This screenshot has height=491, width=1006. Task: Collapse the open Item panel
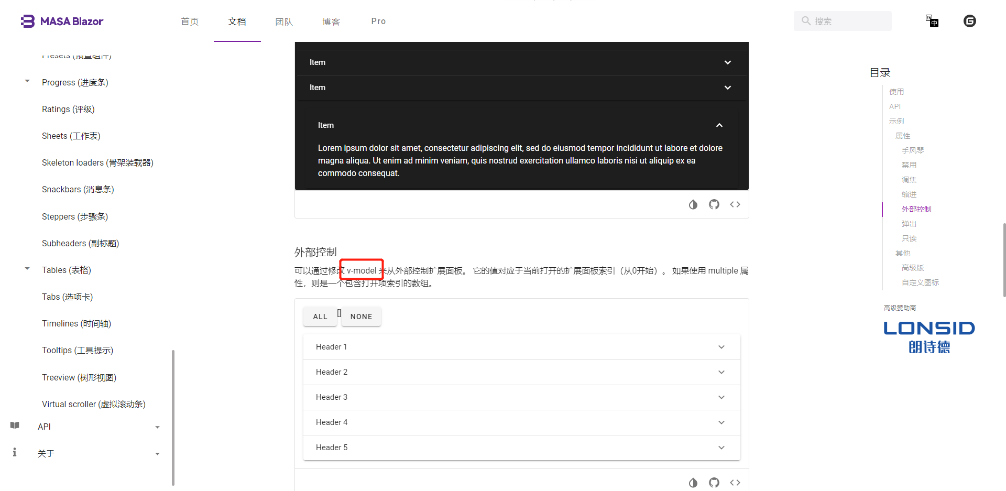coord(719,125)
